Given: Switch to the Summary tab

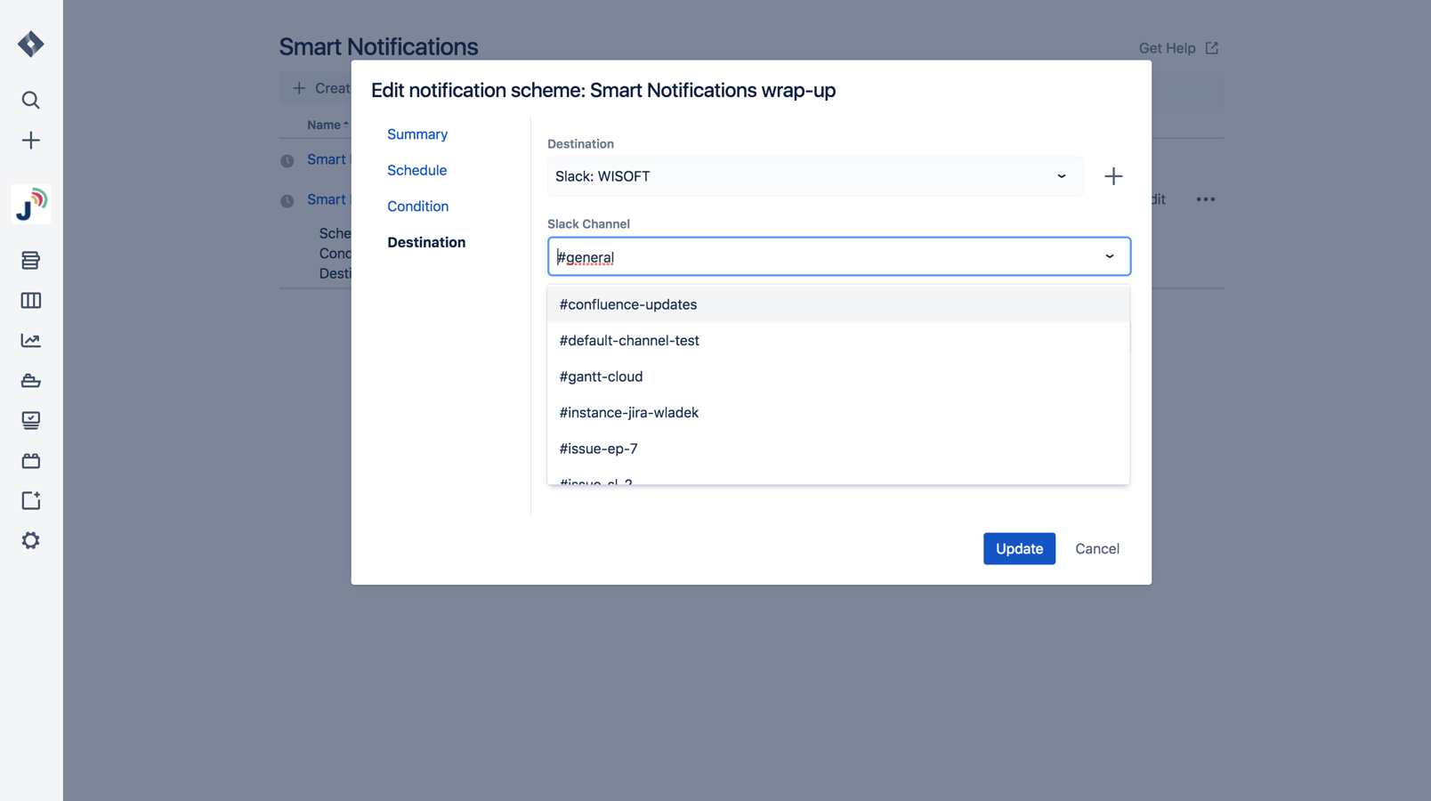Looking at the screenshot, I should pos(417,134).
